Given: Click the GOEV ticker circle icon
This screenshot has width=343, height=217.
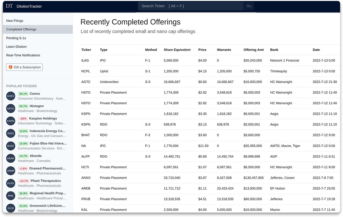Looking at the screenshot, I should (x=11, y=96).
